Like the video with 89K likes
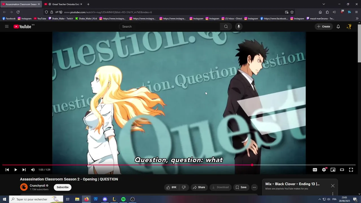 click(x=171, y=187)
